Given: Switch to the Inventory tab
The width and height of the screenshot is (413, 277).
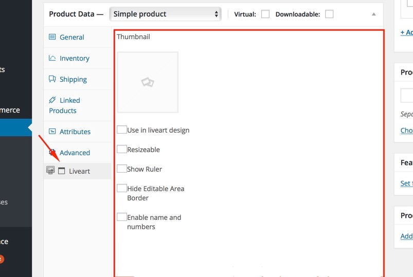Looking at the screenshot, I should pos(74,59).
